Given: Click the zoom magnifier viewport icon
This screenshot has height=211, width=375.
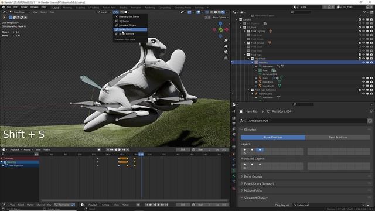Looking at the screenshot, I should (226, 40).
